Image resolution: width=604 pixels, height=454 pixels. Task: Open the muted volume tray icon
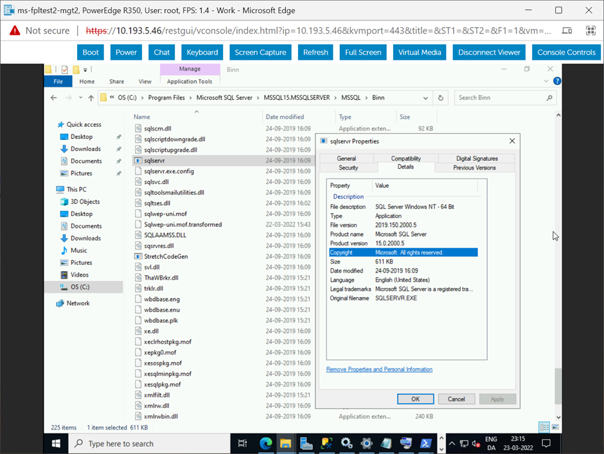(476, 444)
